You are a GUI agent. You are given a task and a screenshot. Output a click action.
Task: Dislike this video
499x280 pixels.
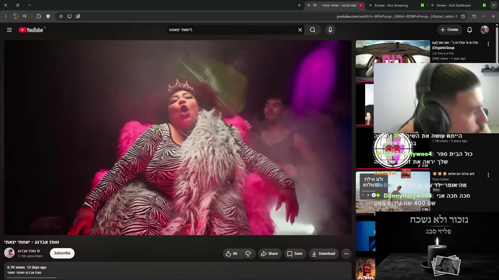(x=248, y=254)
